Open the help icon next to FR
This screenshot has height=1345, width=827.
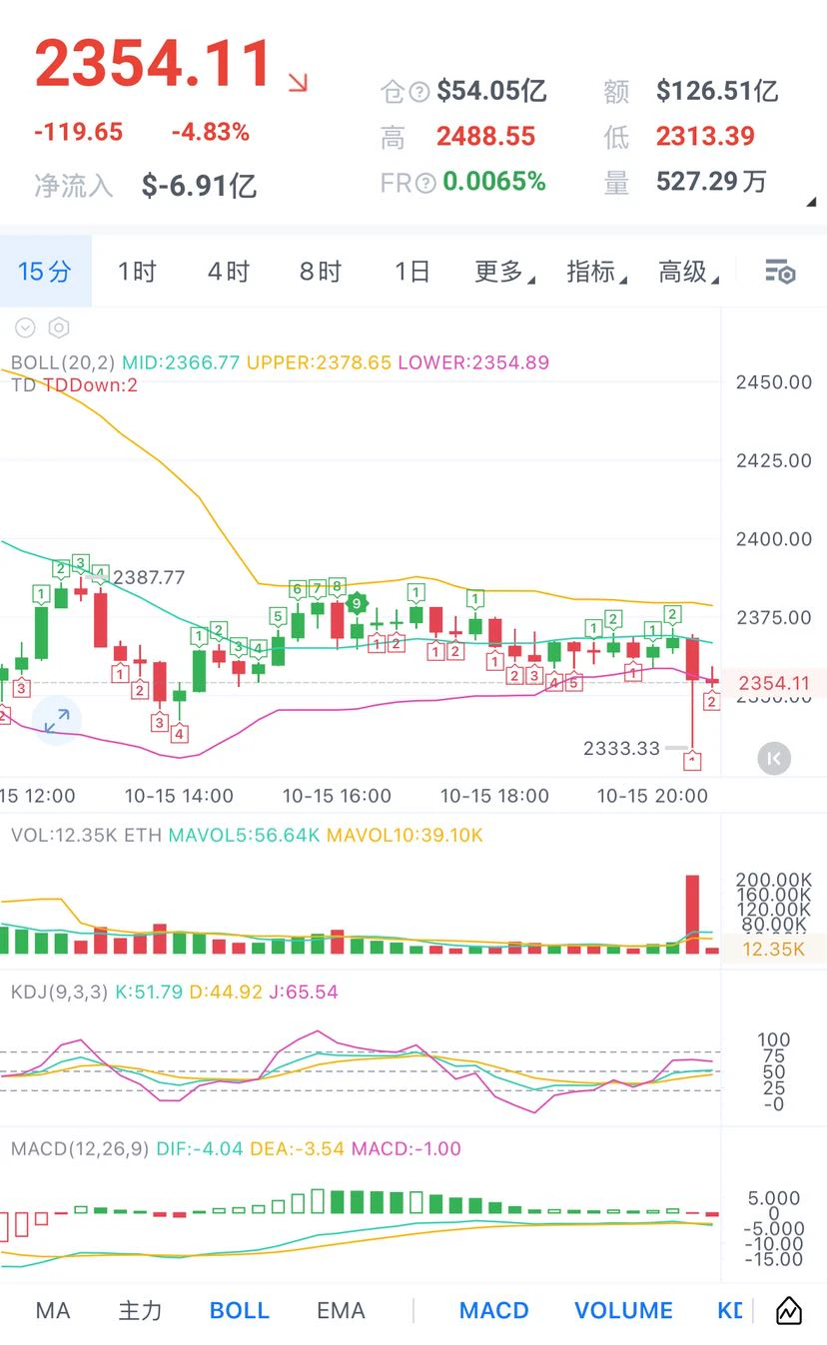tap(426, 182)
